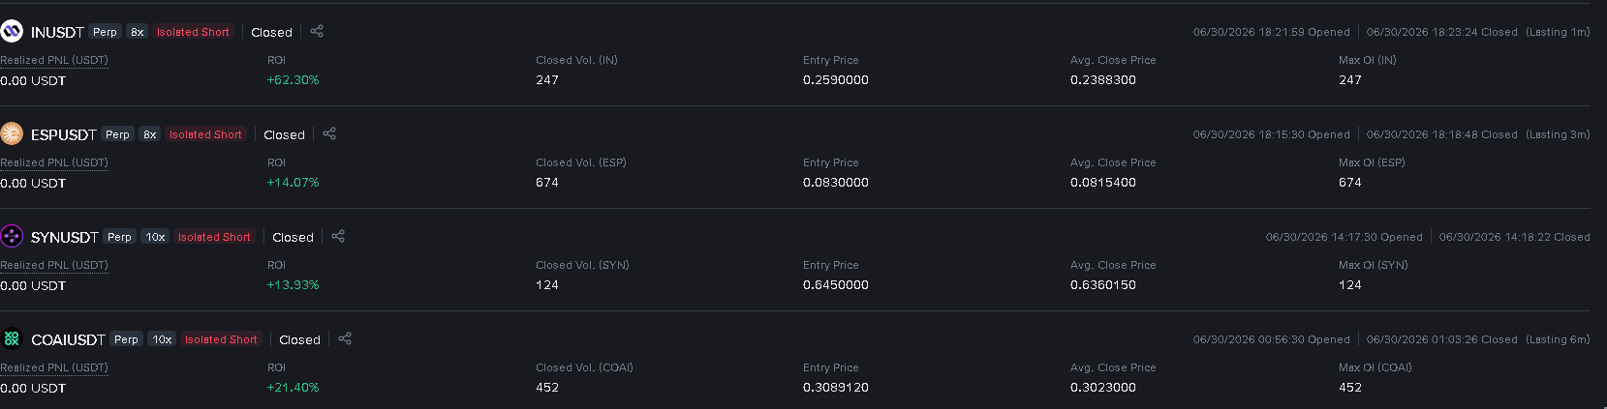Click the 10x leverage badge on SYNUSDT
The height and width of the screenshot is (409, 1607).
point(156,237)
